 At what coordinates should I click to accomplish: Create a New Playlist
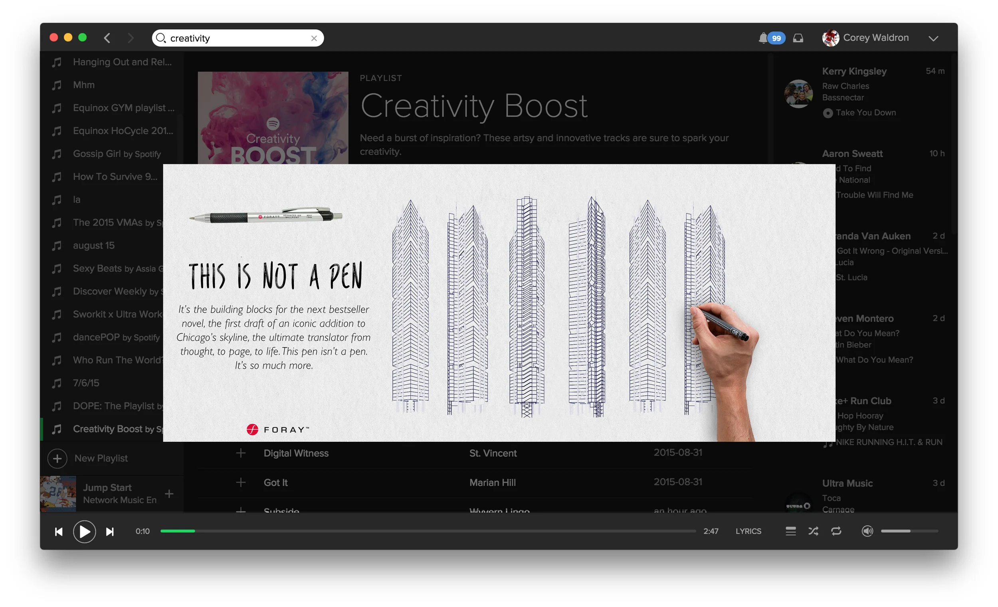point(87,459)
